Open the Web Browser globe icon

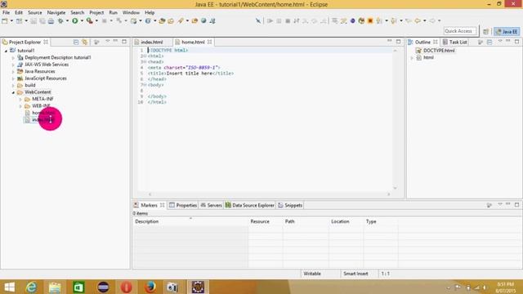pos(203,21)
